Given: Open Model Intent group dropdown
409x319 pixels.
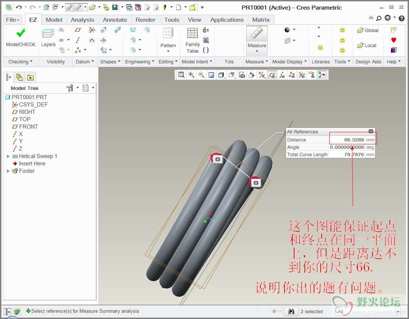Looking at the screenshot, I should (x=197, y=62).
